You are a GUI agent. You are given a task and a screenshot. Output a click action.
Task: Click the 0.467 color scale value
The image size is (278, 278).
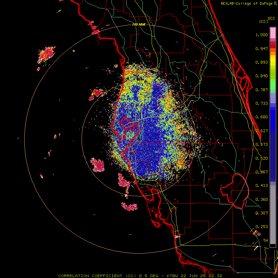tap(262, 172)
